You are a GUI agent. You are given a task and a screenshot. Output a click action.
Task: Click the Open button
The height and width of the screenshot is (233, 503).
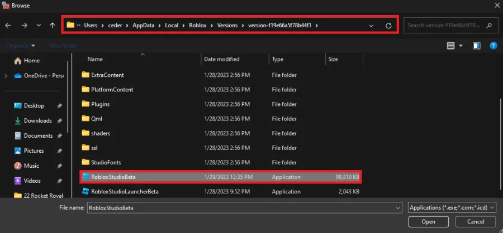[x=428, y=221]
